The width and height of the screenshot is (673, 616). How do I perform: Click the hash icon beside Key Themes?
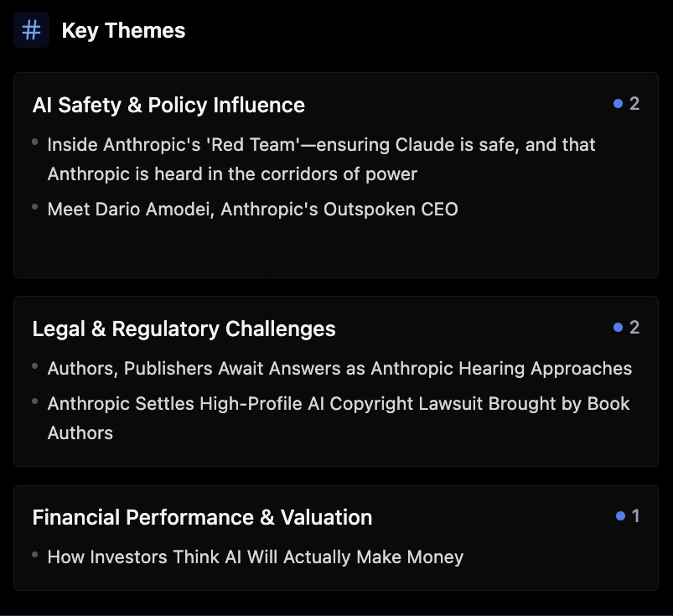click(31, 30)
